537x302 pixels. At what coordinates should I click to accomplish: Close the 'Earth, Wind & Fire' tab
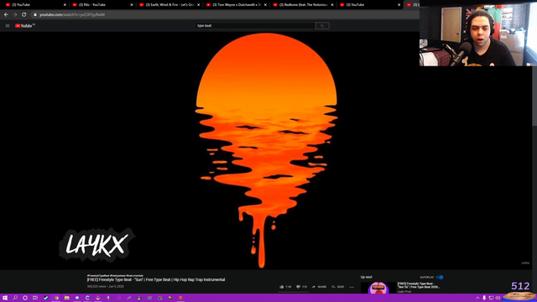[198, 5]
